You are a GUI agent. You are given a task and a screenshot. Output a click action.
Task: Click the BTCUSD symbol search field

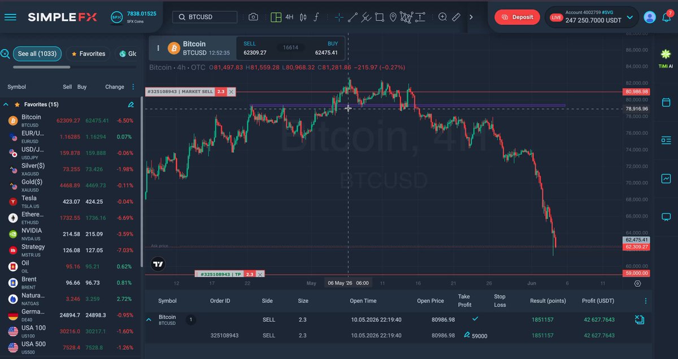click(x=205, y=17)
